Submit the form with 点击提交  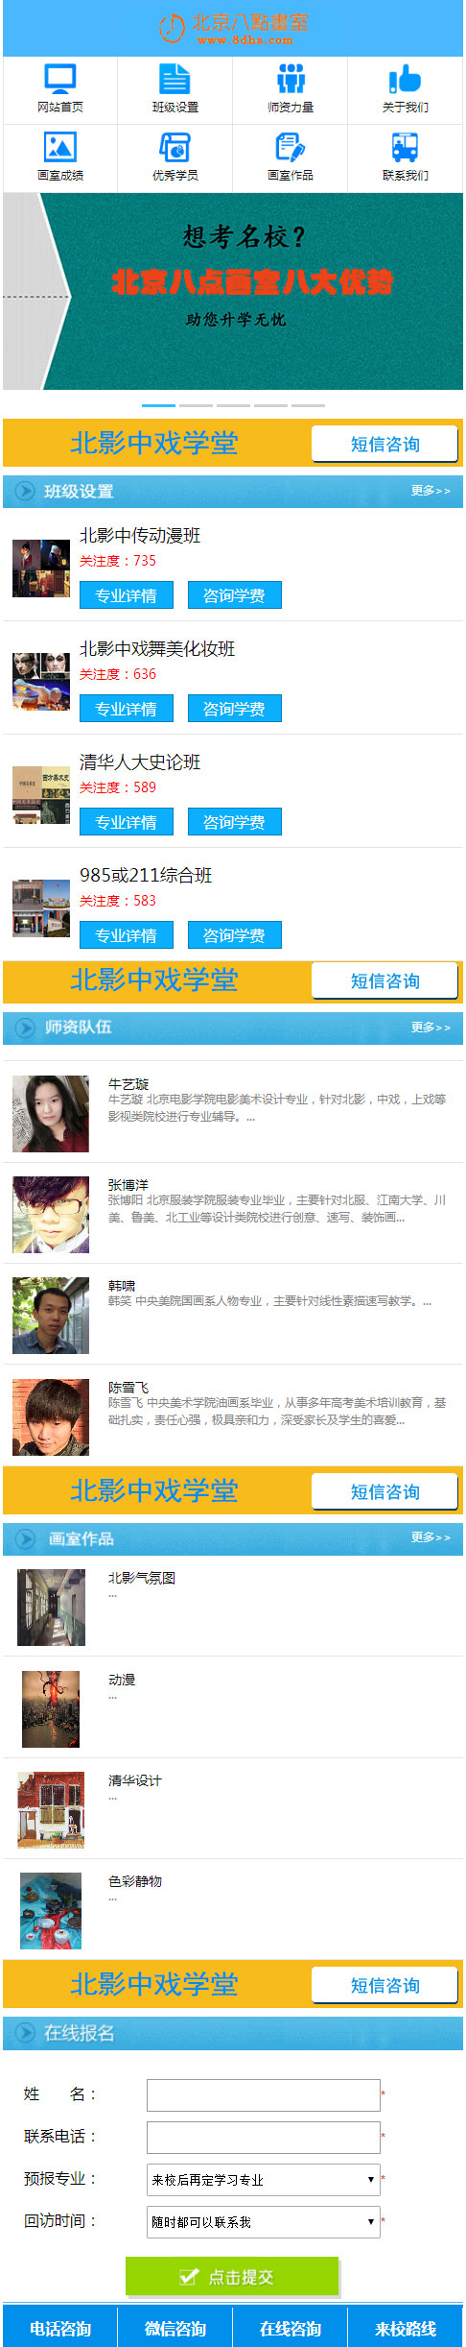232,2276
